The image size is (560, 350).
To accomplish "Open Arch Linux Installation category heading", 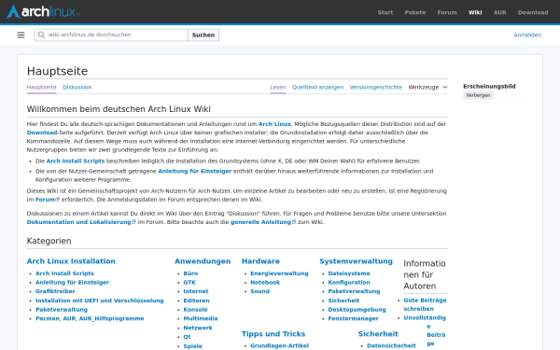I will pos(71,261).
